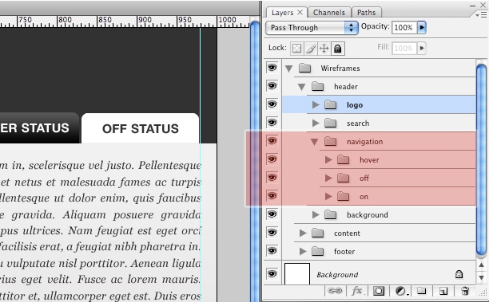The width and height of the screenshot is (489, 302).
Task: Collapse the navigation group
Action: click(314, 142)
